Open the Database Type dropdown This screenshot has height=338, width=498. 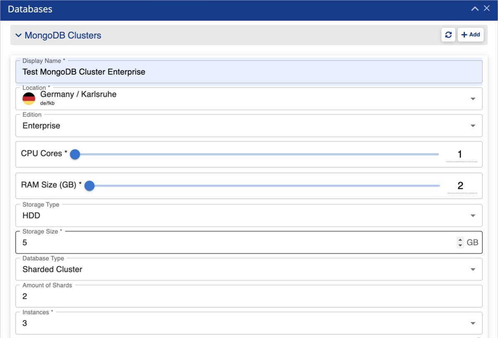click(x=473, y=269)
